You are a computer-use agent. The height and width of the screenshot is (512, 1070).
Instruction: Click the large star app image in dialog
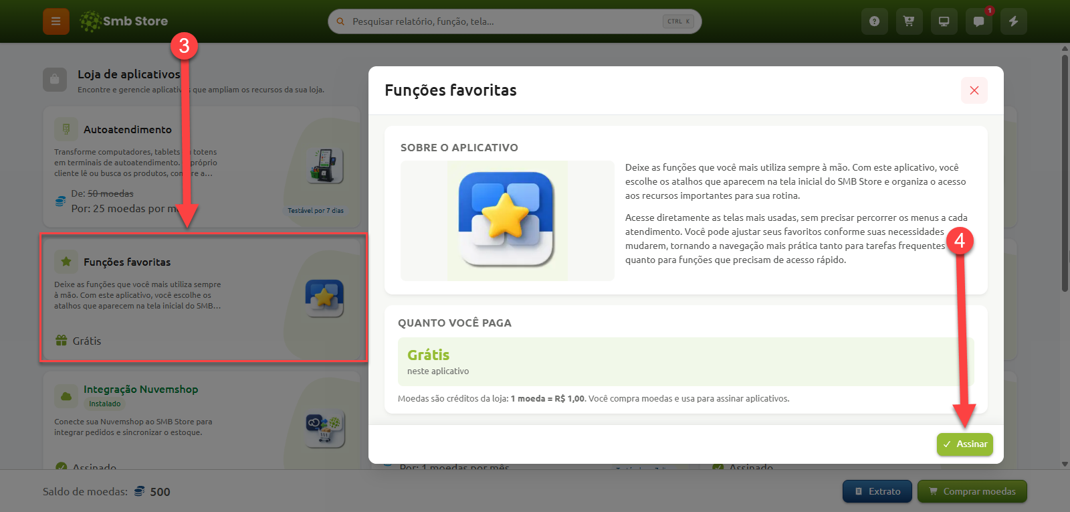coord(506,219)
